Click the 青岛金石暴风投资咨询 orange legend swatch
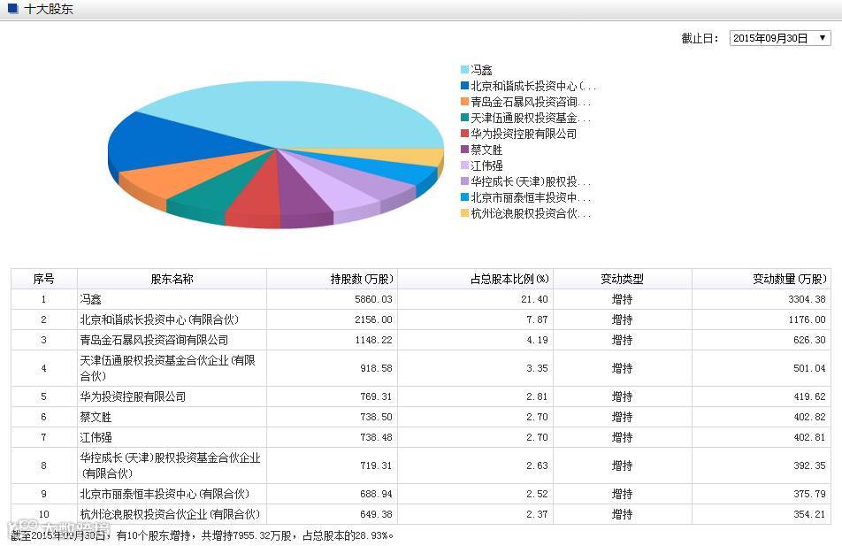The height and width of the screenshot is (546, 842). [x=464, y=102]
